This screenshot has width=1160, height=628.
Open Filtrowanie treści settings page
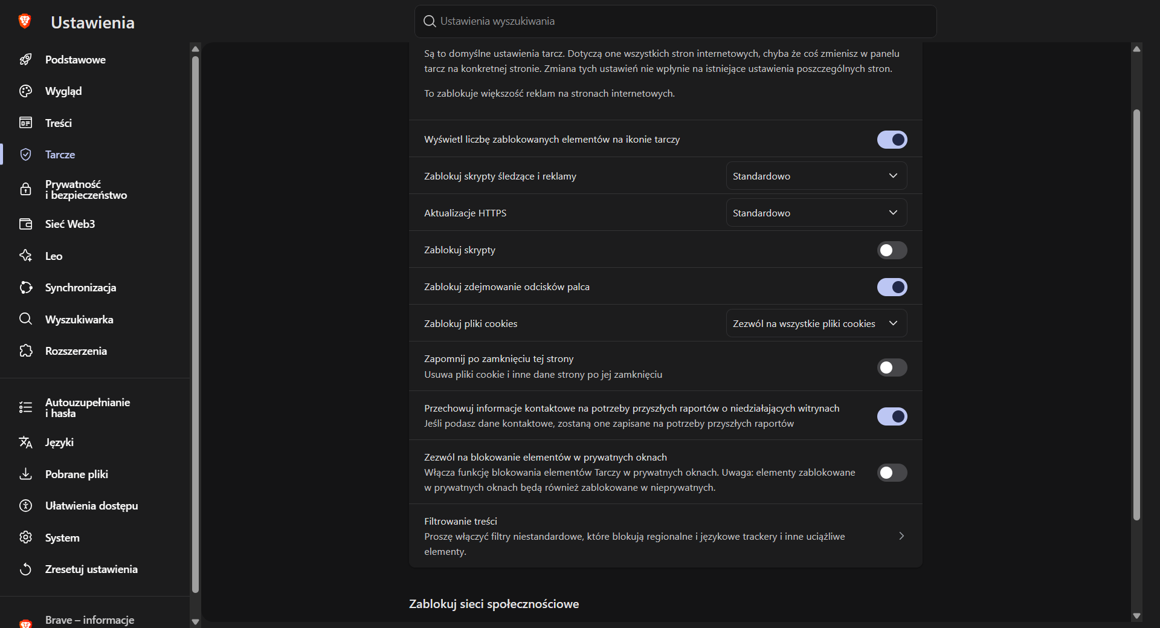coord(665,536)
